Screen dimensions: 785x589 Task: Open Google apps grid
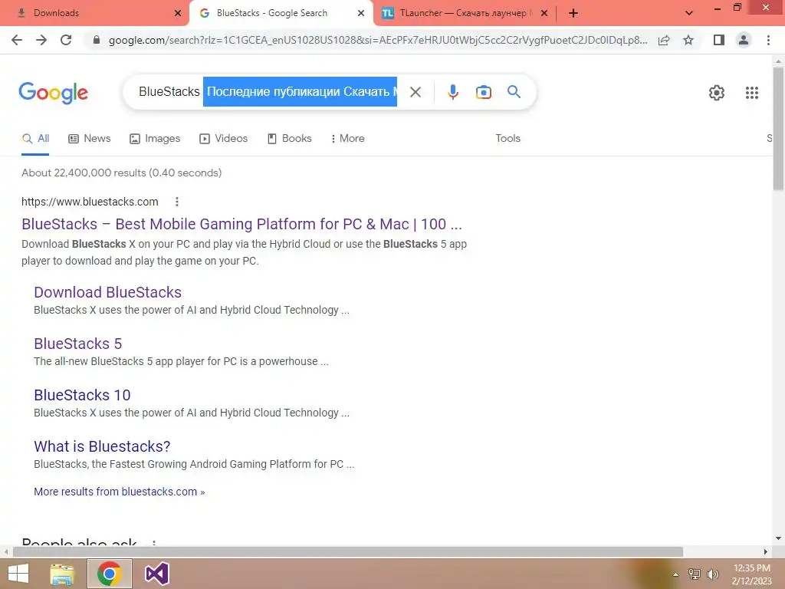click(x=752, y=93)
